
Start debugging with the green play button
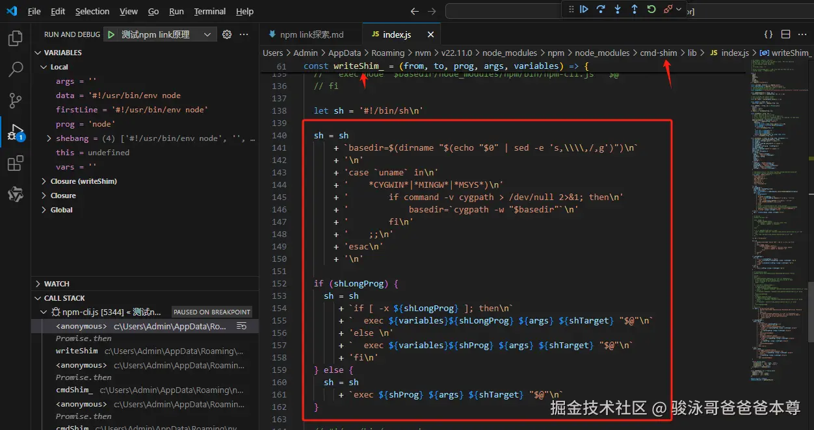point(111,34)
